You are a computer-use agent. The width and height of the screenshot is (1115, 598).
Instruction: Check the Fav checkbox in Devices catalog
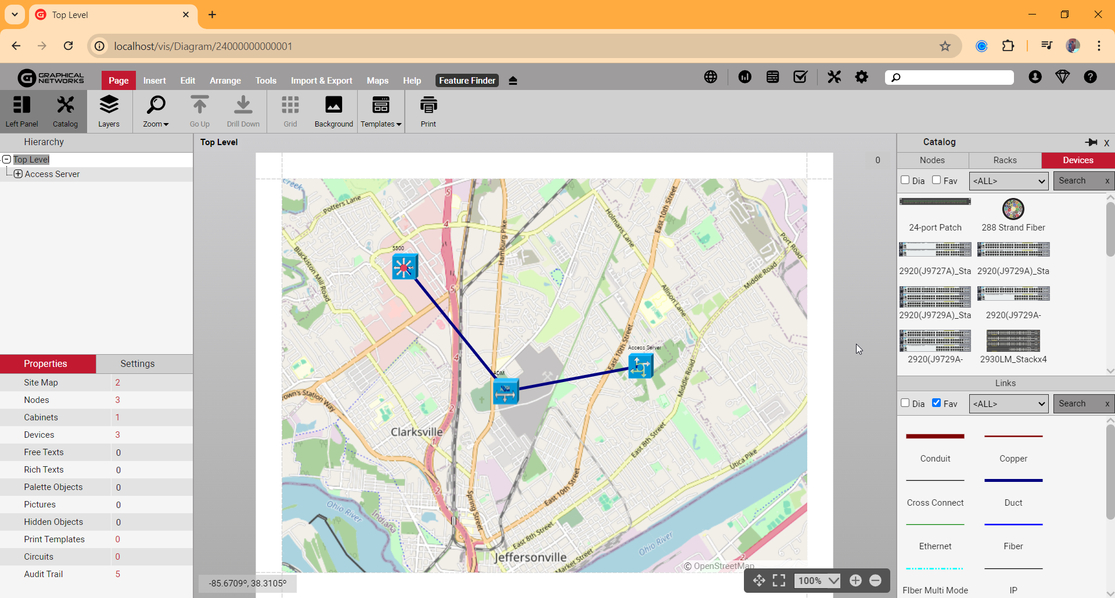(x=936, y=180)
